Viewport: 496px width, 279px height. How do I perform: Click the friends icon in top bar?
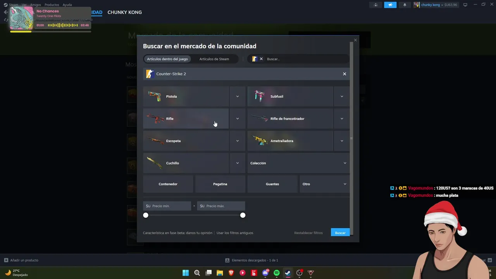coord(376,5)
